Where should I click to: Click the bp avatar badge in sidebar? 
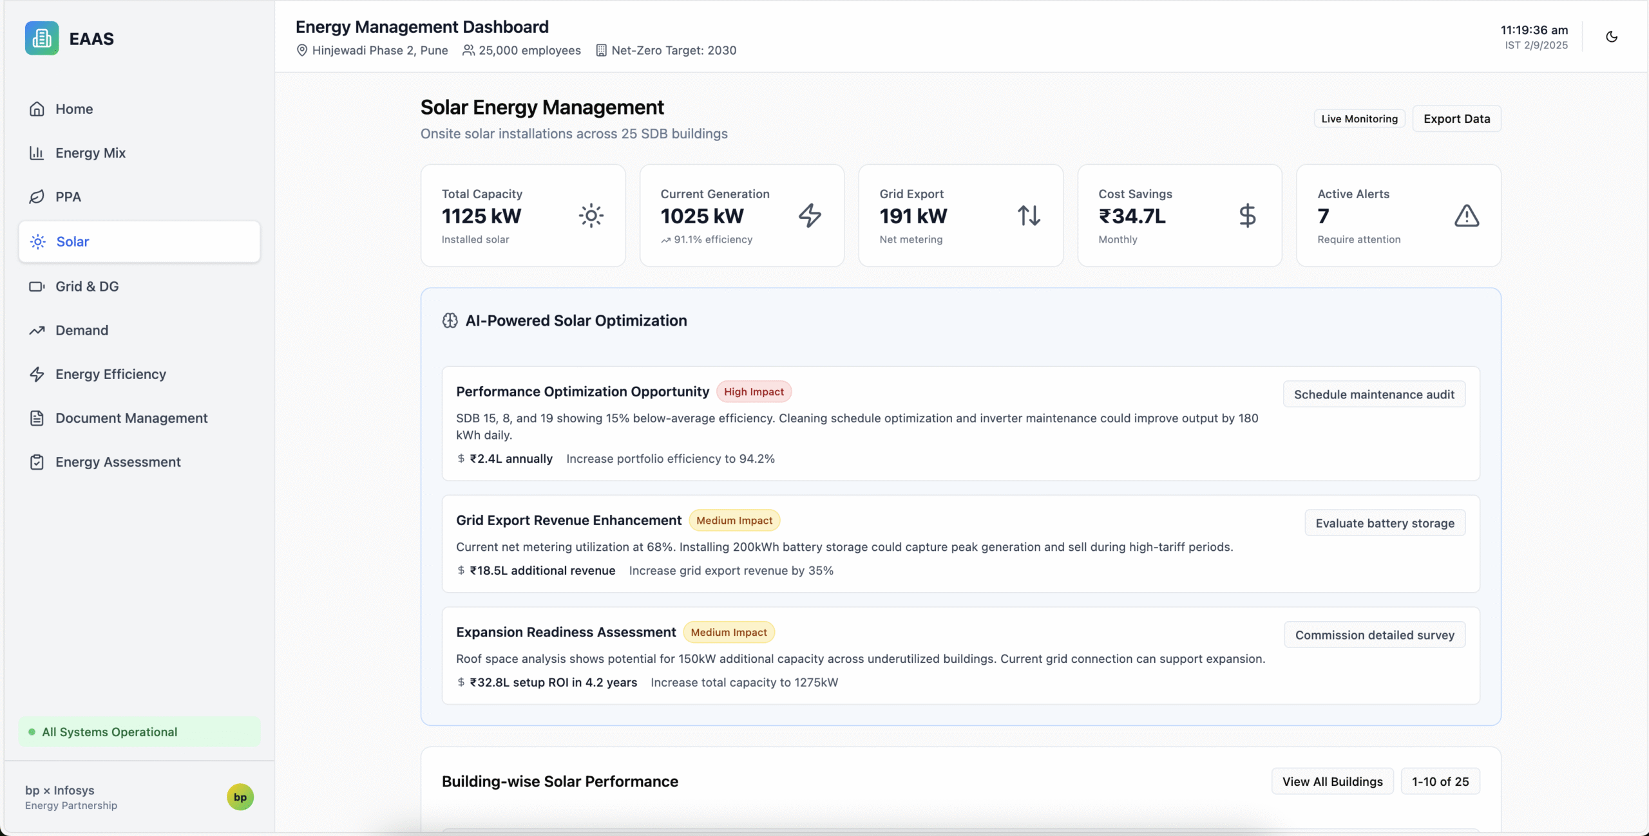[x=240, y=797]
